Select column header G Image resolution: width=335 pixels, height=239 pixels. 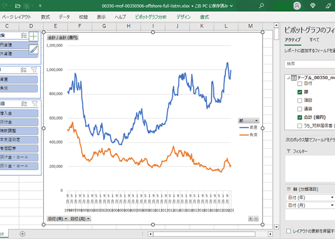point(104,26)
